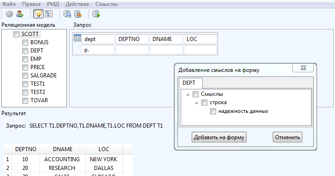Click empty condition cell under DNAME
This screenshot has height=176, width=335.
(x=166, y=50)
